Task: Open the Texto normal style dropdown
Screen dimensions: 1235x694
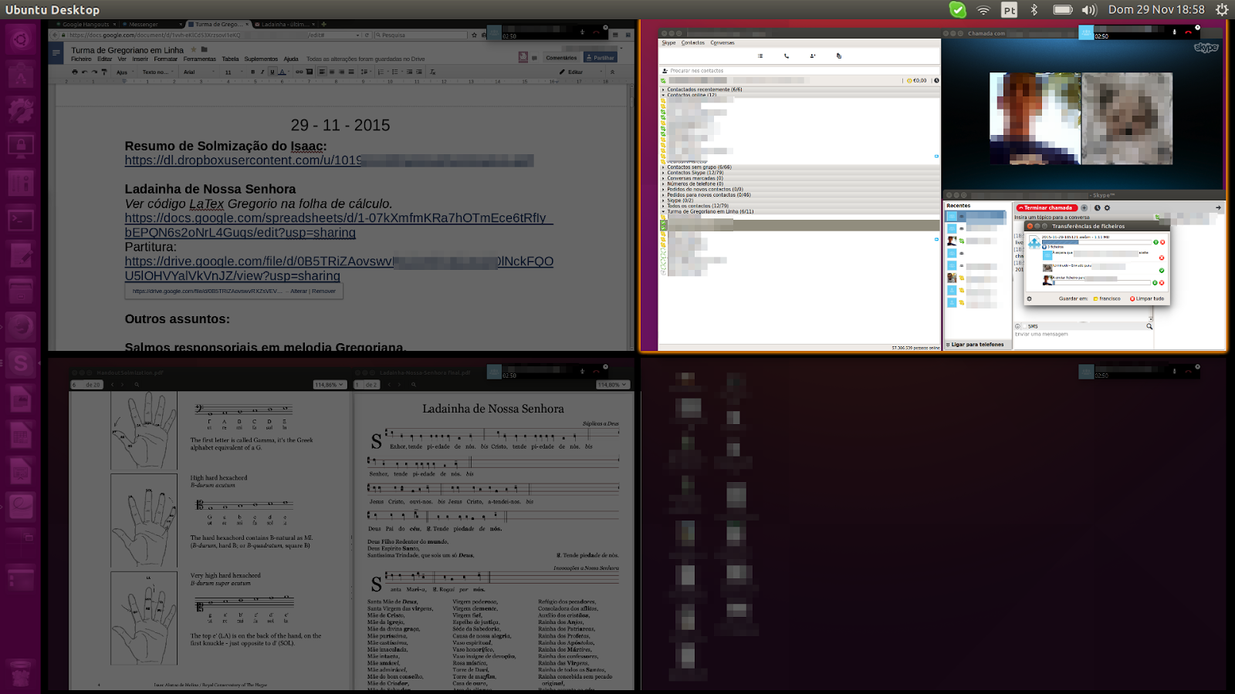Action: click(x=157, y=72)
